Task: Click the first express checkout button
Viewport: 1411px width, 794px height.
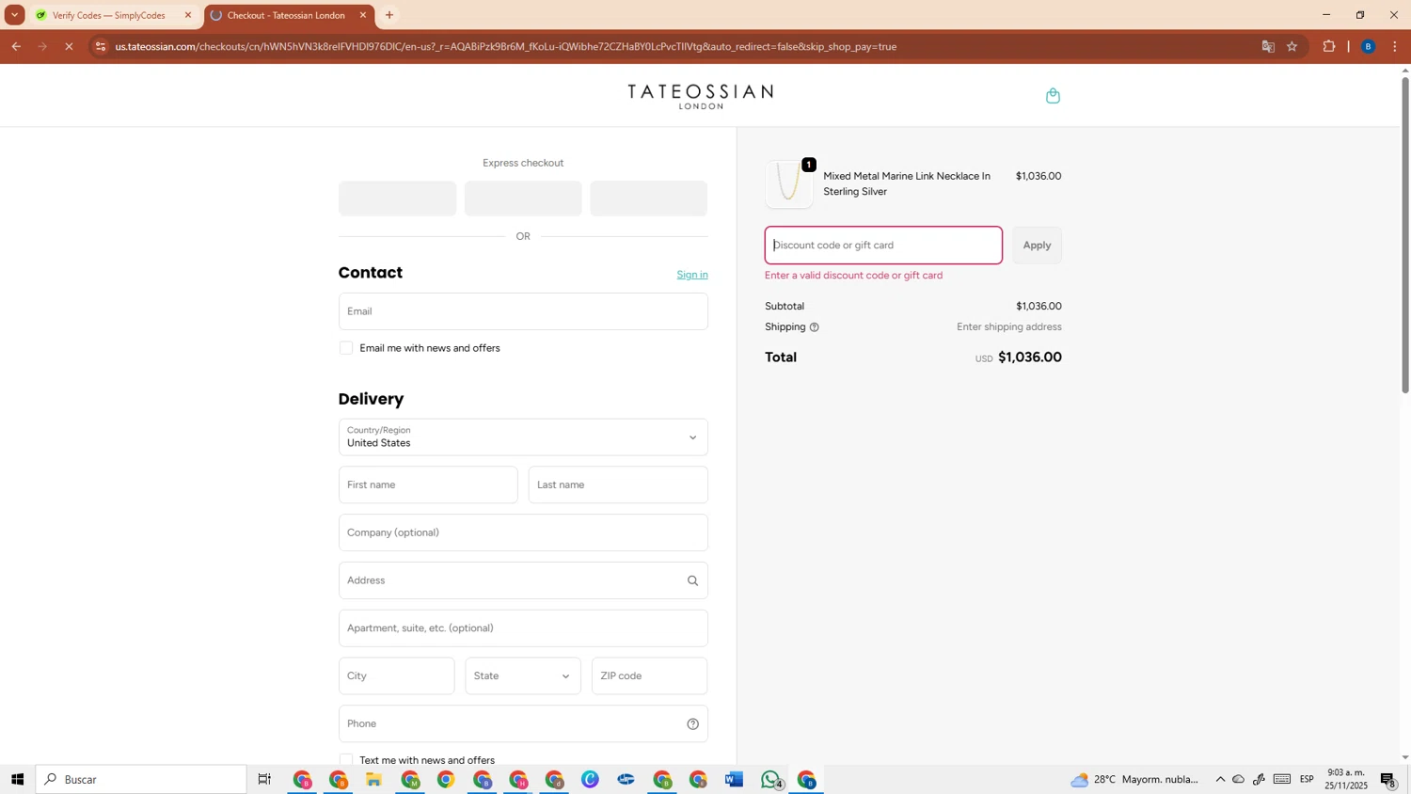Action: [397, 198]
